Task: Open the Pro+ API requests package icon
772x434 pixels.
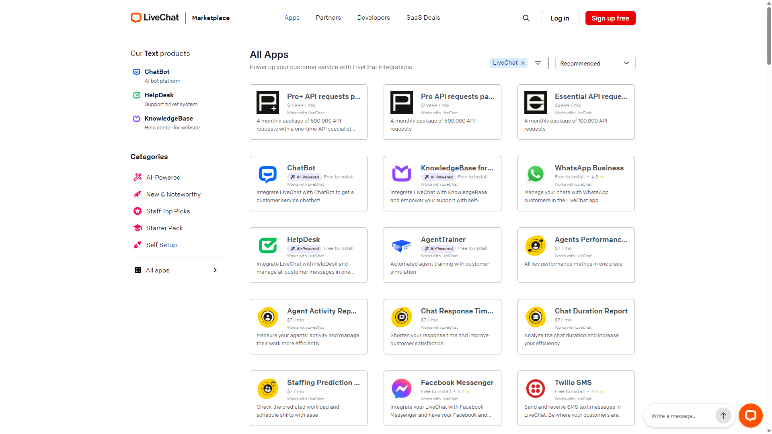Action: pyautogui.click(x=268, y=102)
